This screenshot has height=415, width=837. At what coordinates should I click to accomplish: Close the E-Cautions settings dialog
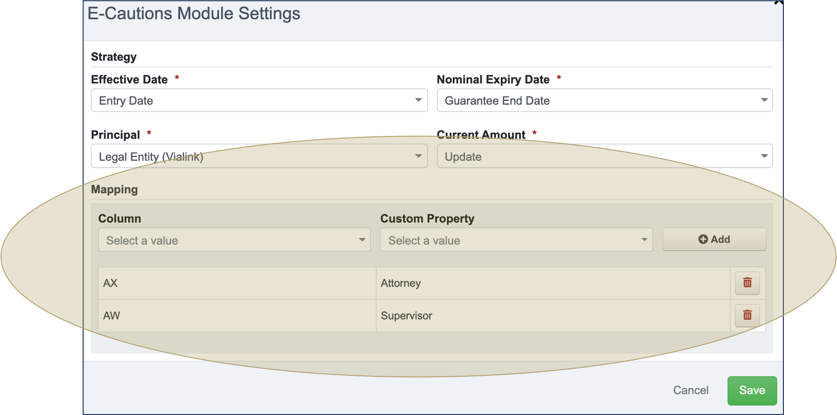(x=778, y=2)
